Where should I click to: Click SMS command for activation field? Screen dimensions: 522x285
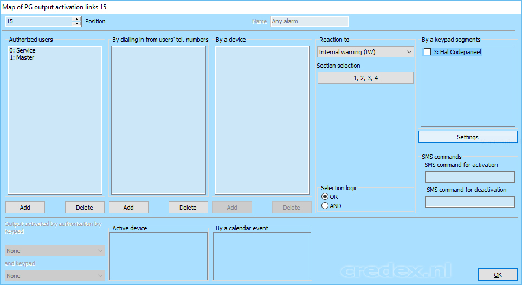point(470,177)
